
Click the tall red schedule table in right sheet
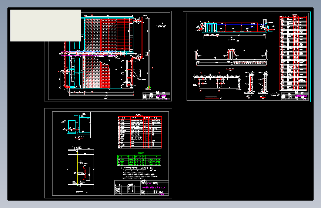click(293, 53)
